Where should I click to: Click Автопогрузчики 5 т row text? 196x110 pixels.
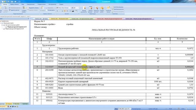pyautogui.click(x=67, y=94)
